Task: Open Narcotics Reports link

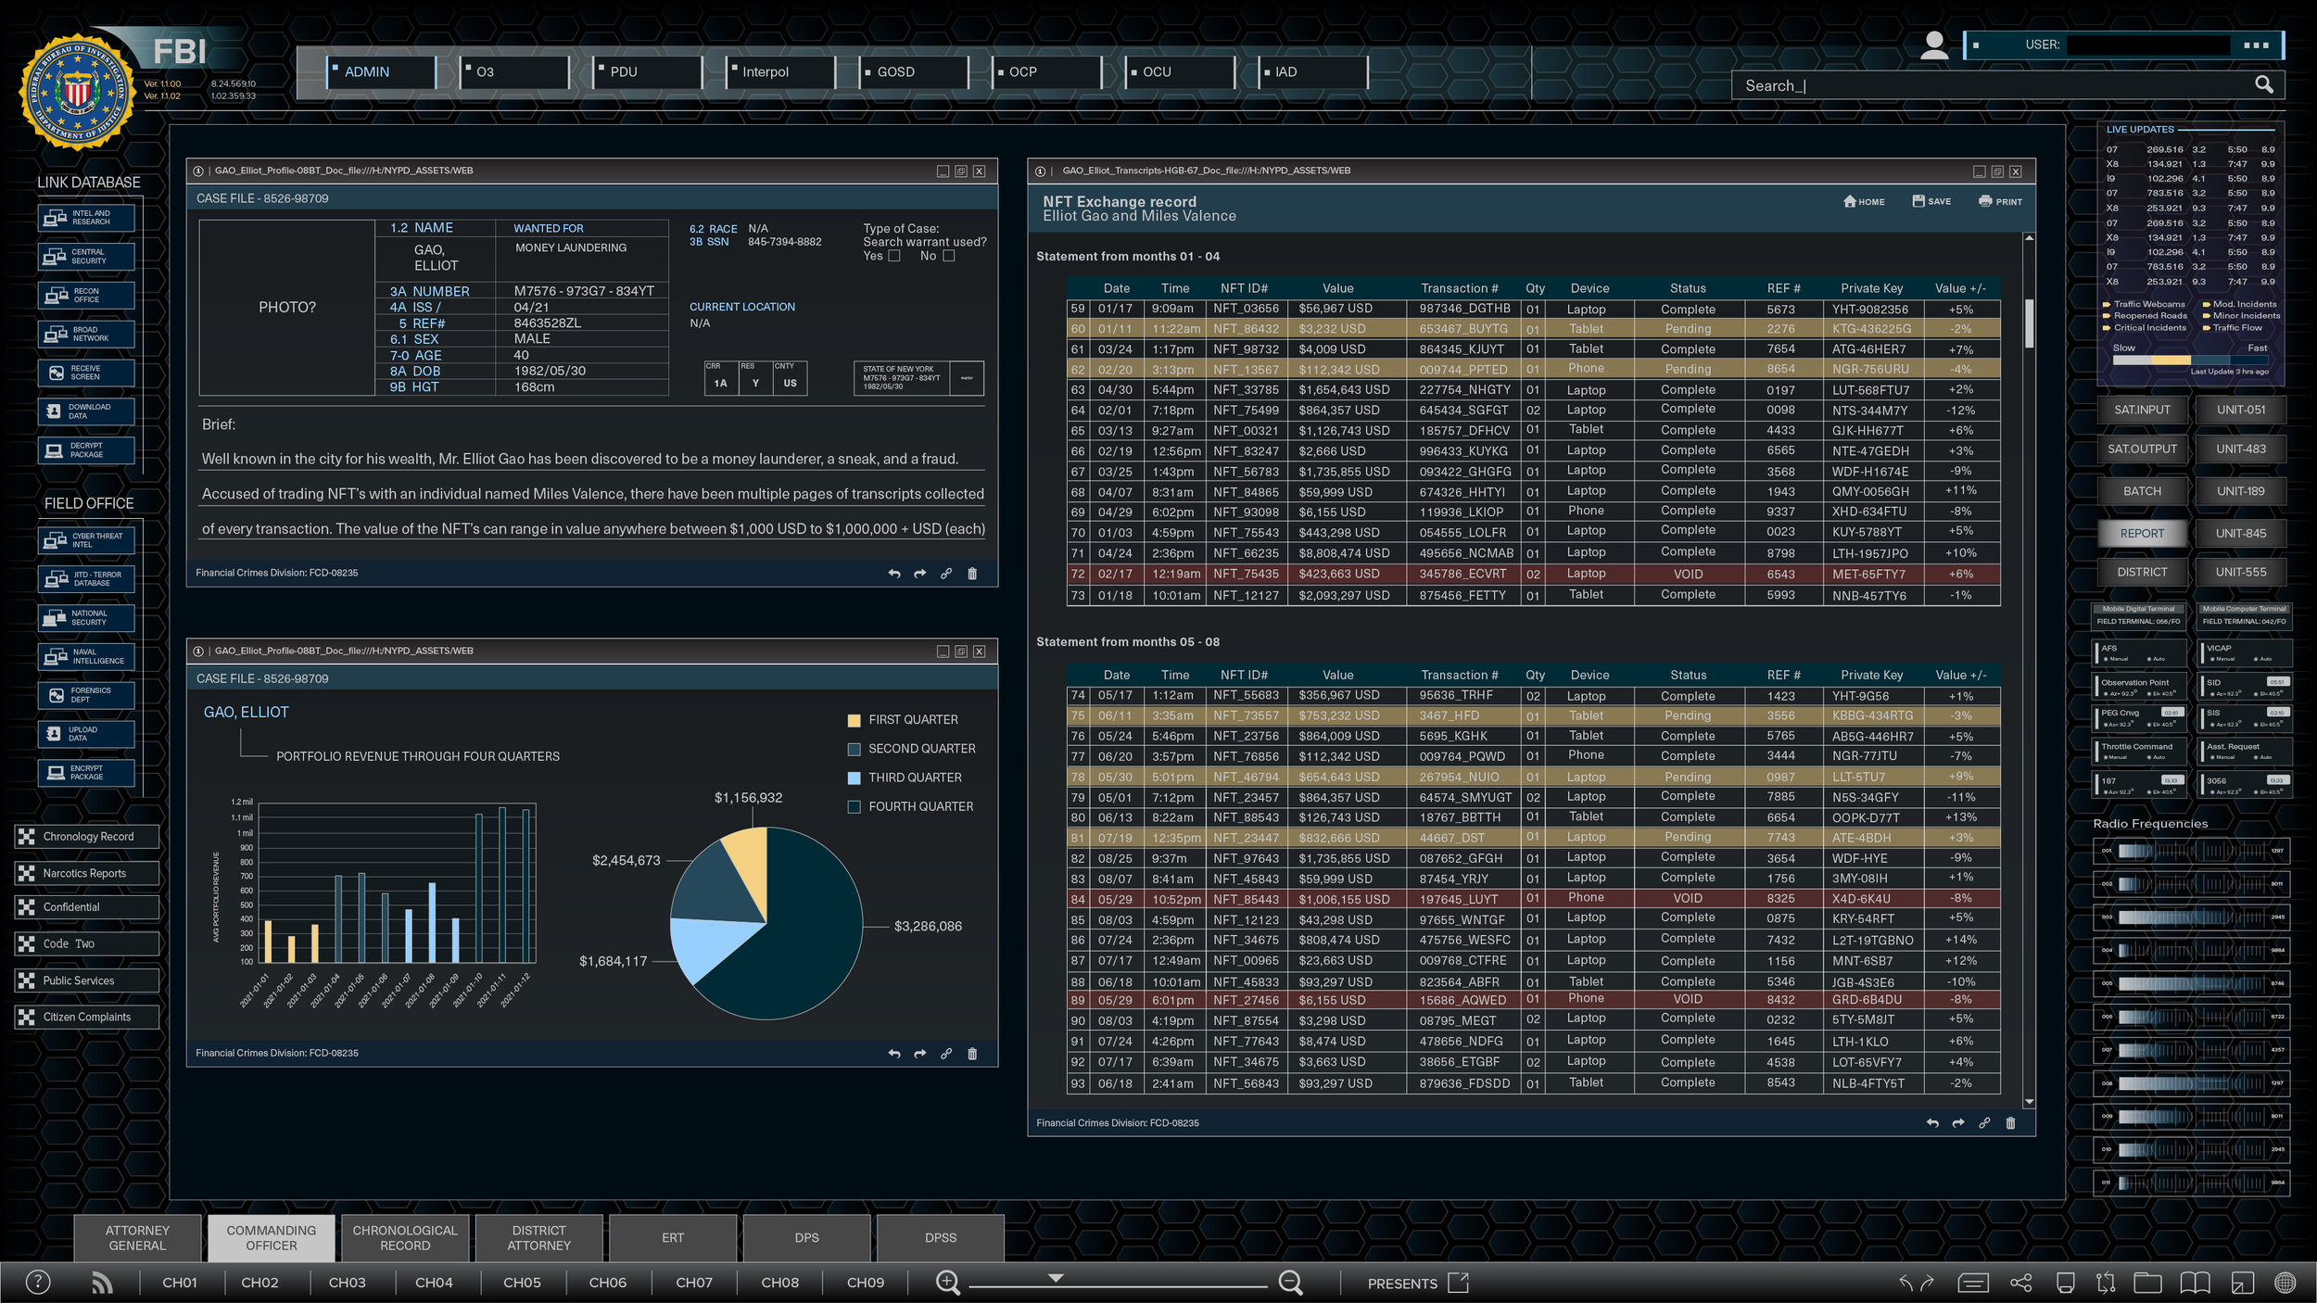Action: pos(87,873)
